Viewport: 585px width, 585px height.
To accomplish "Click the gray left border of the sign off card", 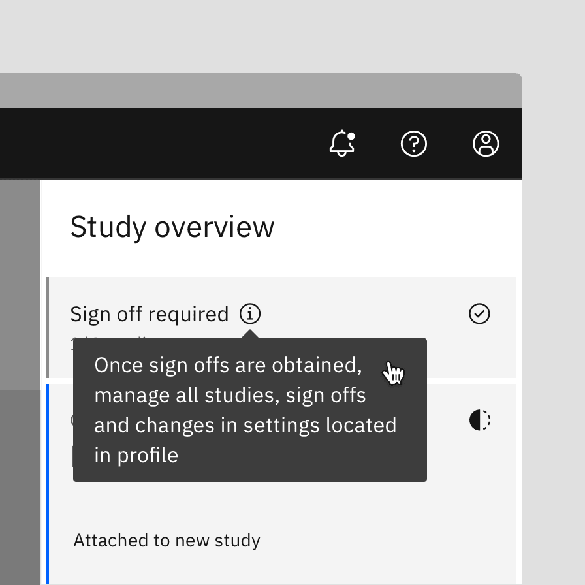I will point(48,326).
